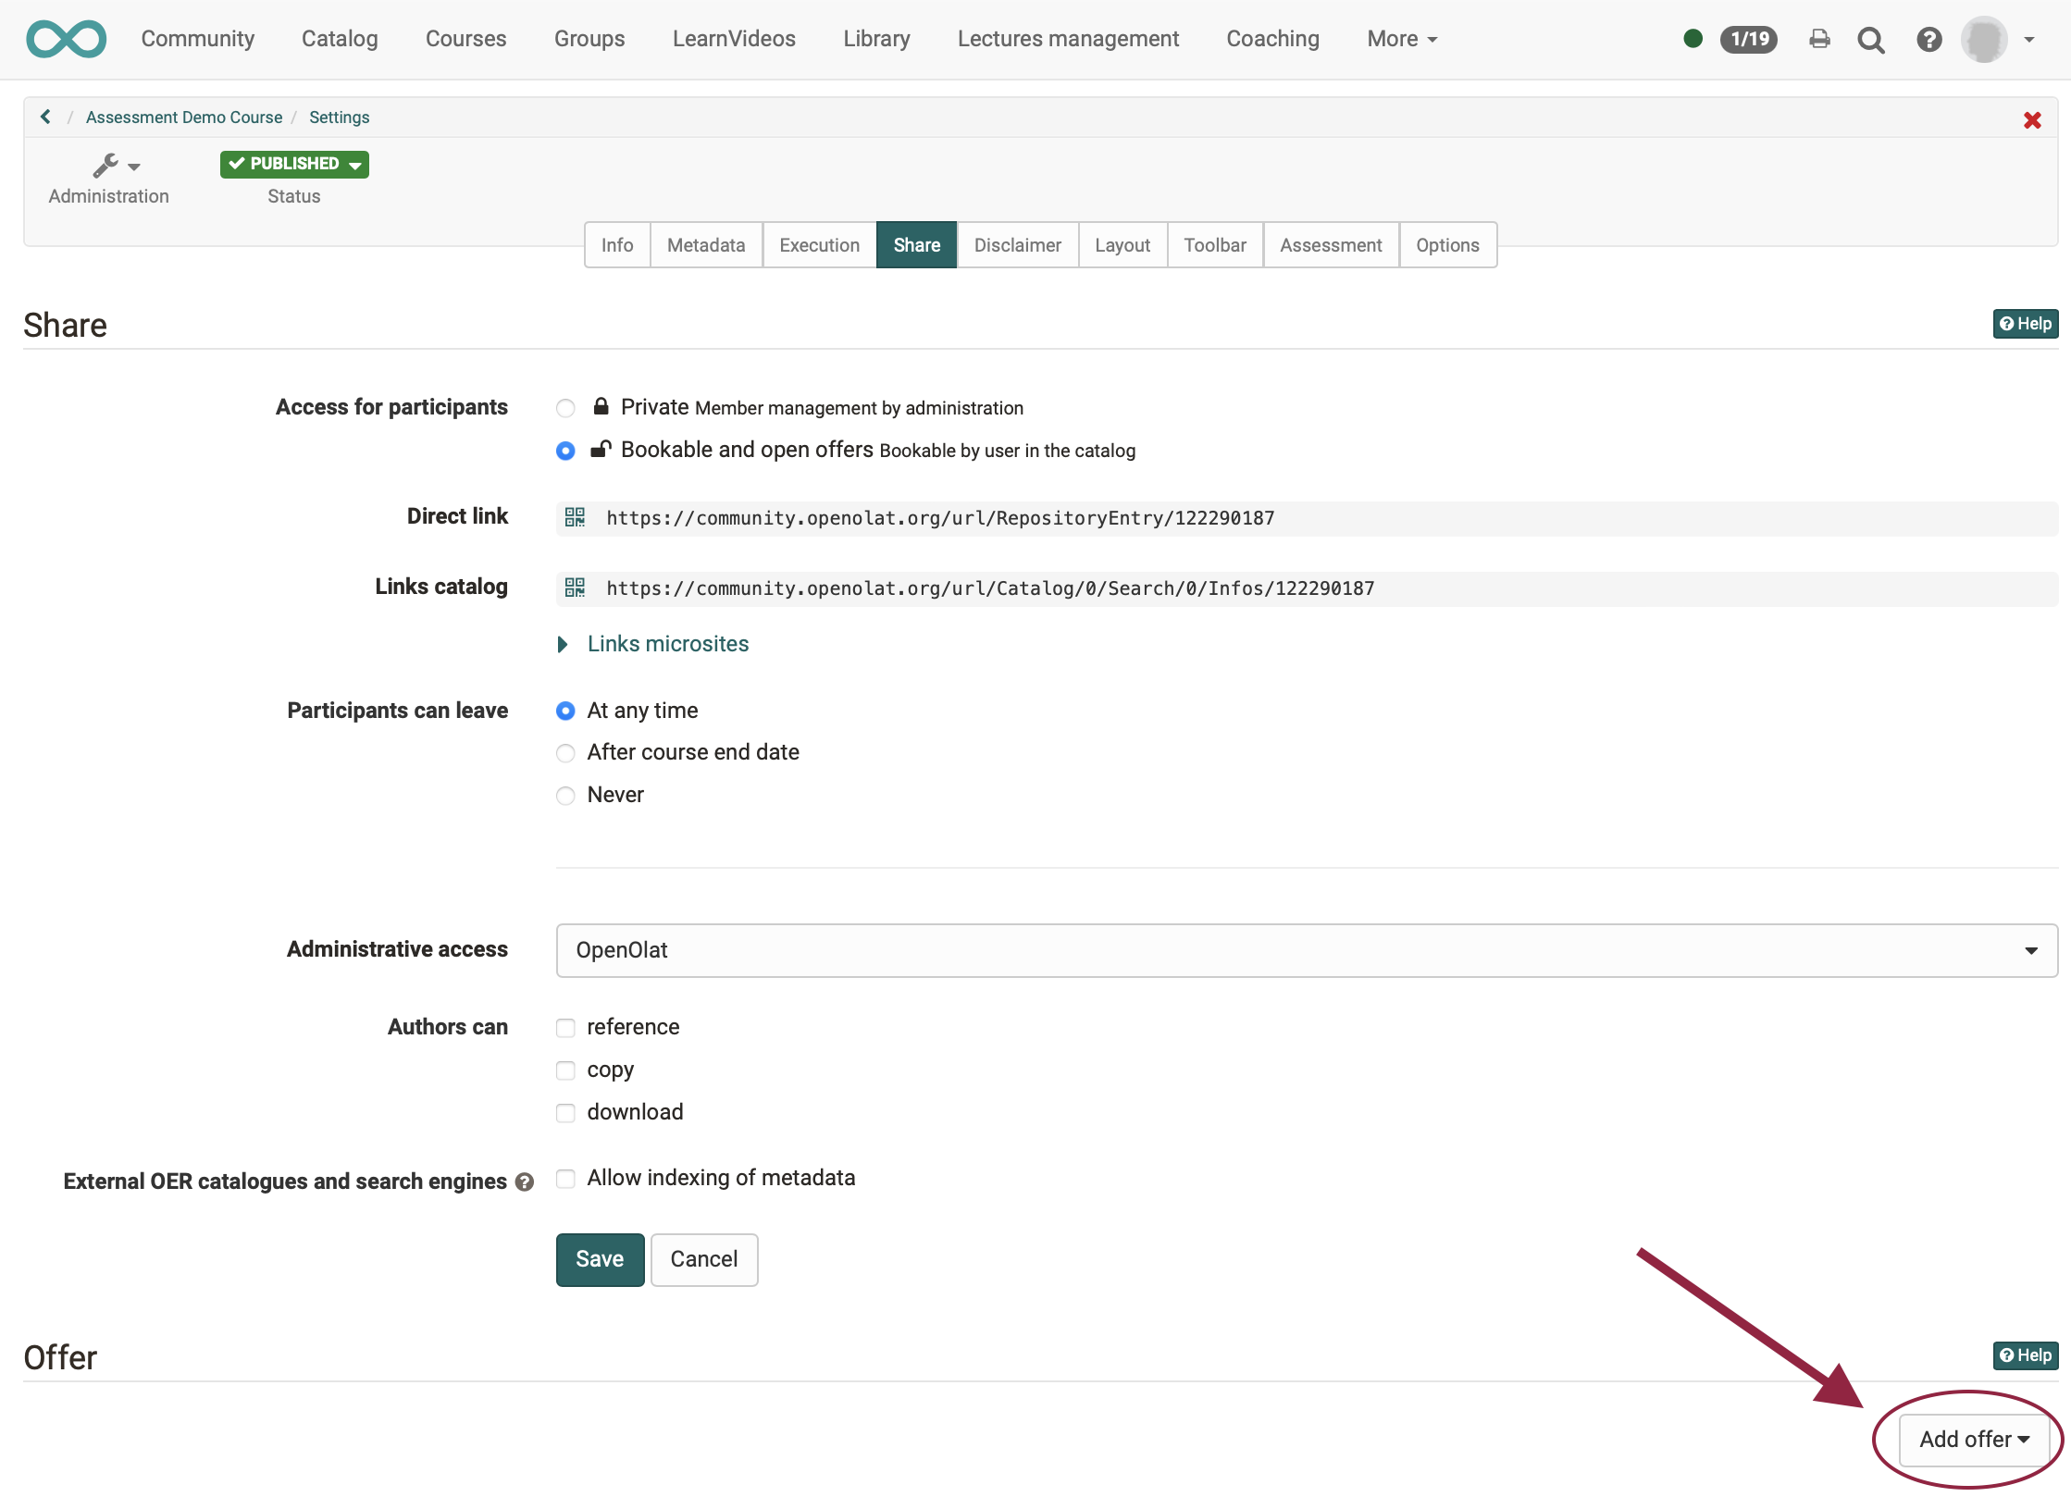Select Private access radio option
Screen dimensions: 2071x1497
click(x=565, y=408)
